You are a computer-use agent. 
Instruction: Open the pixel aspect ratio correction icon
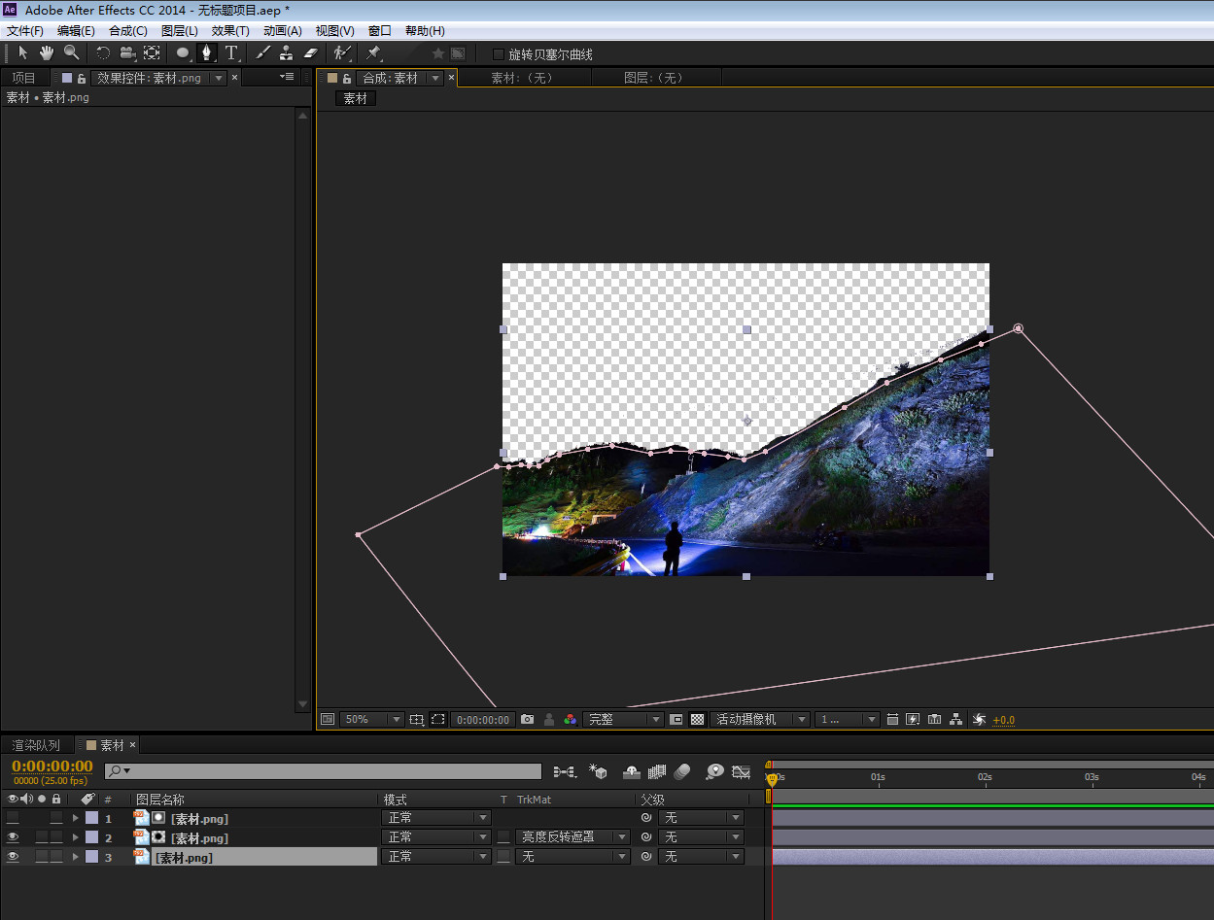892,719
